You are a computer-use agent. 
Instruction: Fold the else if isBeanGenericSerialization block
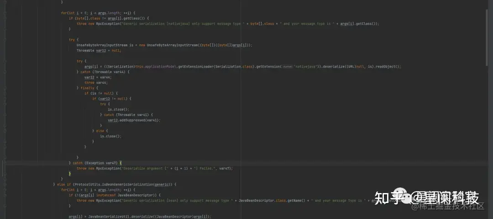click(5, 184)
